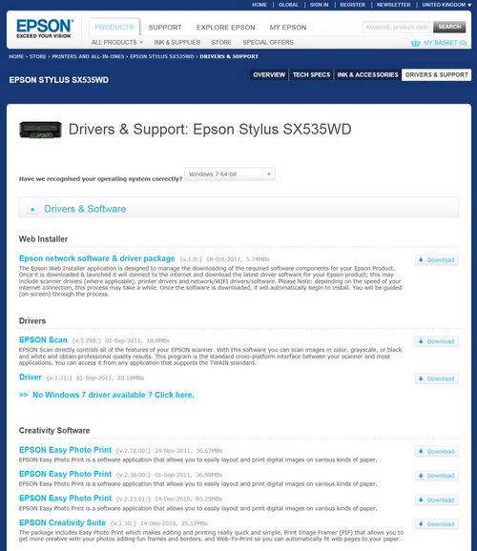Image resolution: width=477 pixels, height=551 pixels.
Task: Open the EPSON Scan title link
Action: [43, 340]
